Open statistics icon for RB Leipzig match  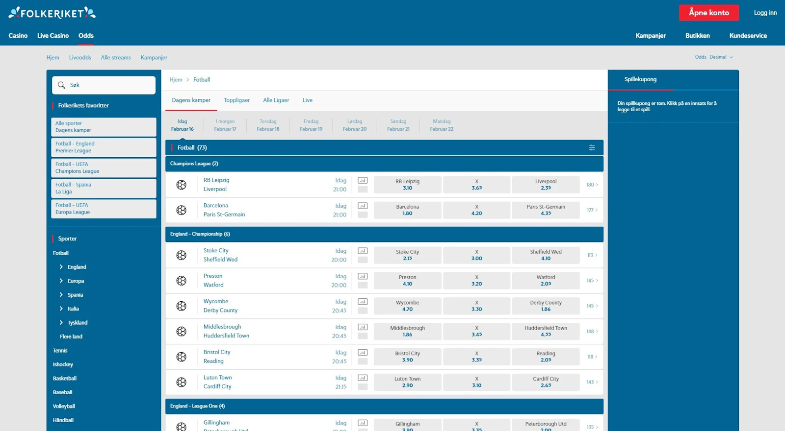(x=363, y=181)
